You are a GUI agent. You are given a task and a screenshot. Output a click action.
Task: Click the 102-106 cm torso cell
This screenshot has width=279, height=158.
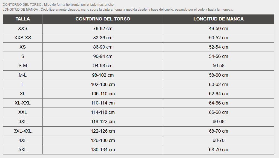103,84
